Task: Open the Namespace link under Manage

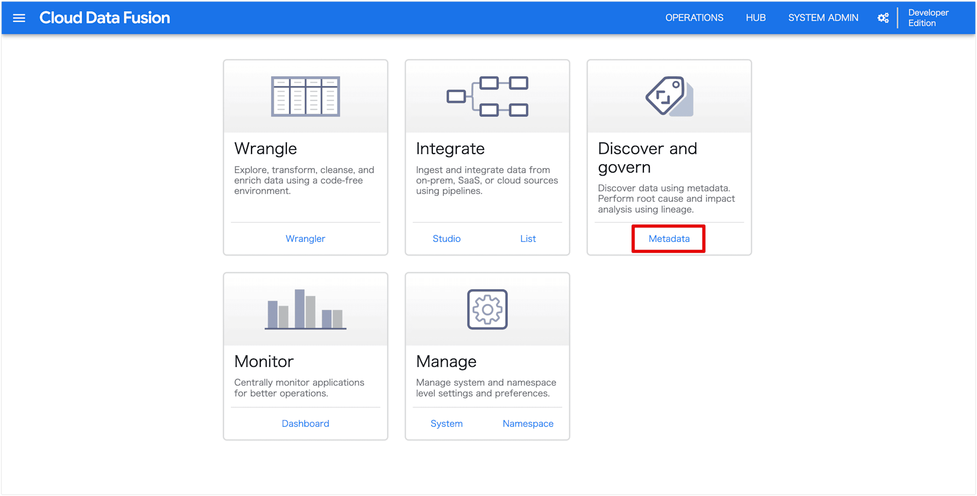Action: (528, 423)
